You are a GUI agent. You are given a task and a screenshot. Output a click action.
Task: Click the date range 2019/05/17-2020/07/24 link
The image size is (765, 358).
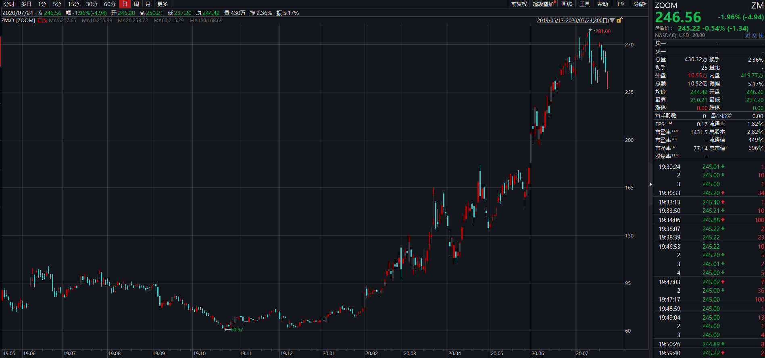573,21
